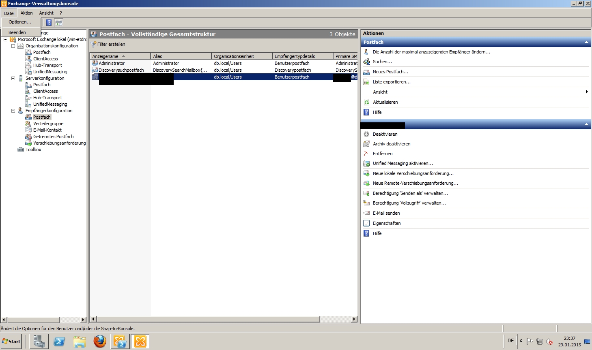Image resolution: width=592 pixels, height=350 pixels.
Task: Click maximale Empfänger ändern icon
Action: tap(366, 52)
